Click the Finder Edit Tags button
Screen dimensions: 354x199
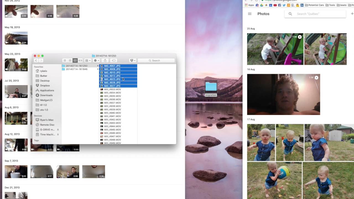click(x=114, y=61)
